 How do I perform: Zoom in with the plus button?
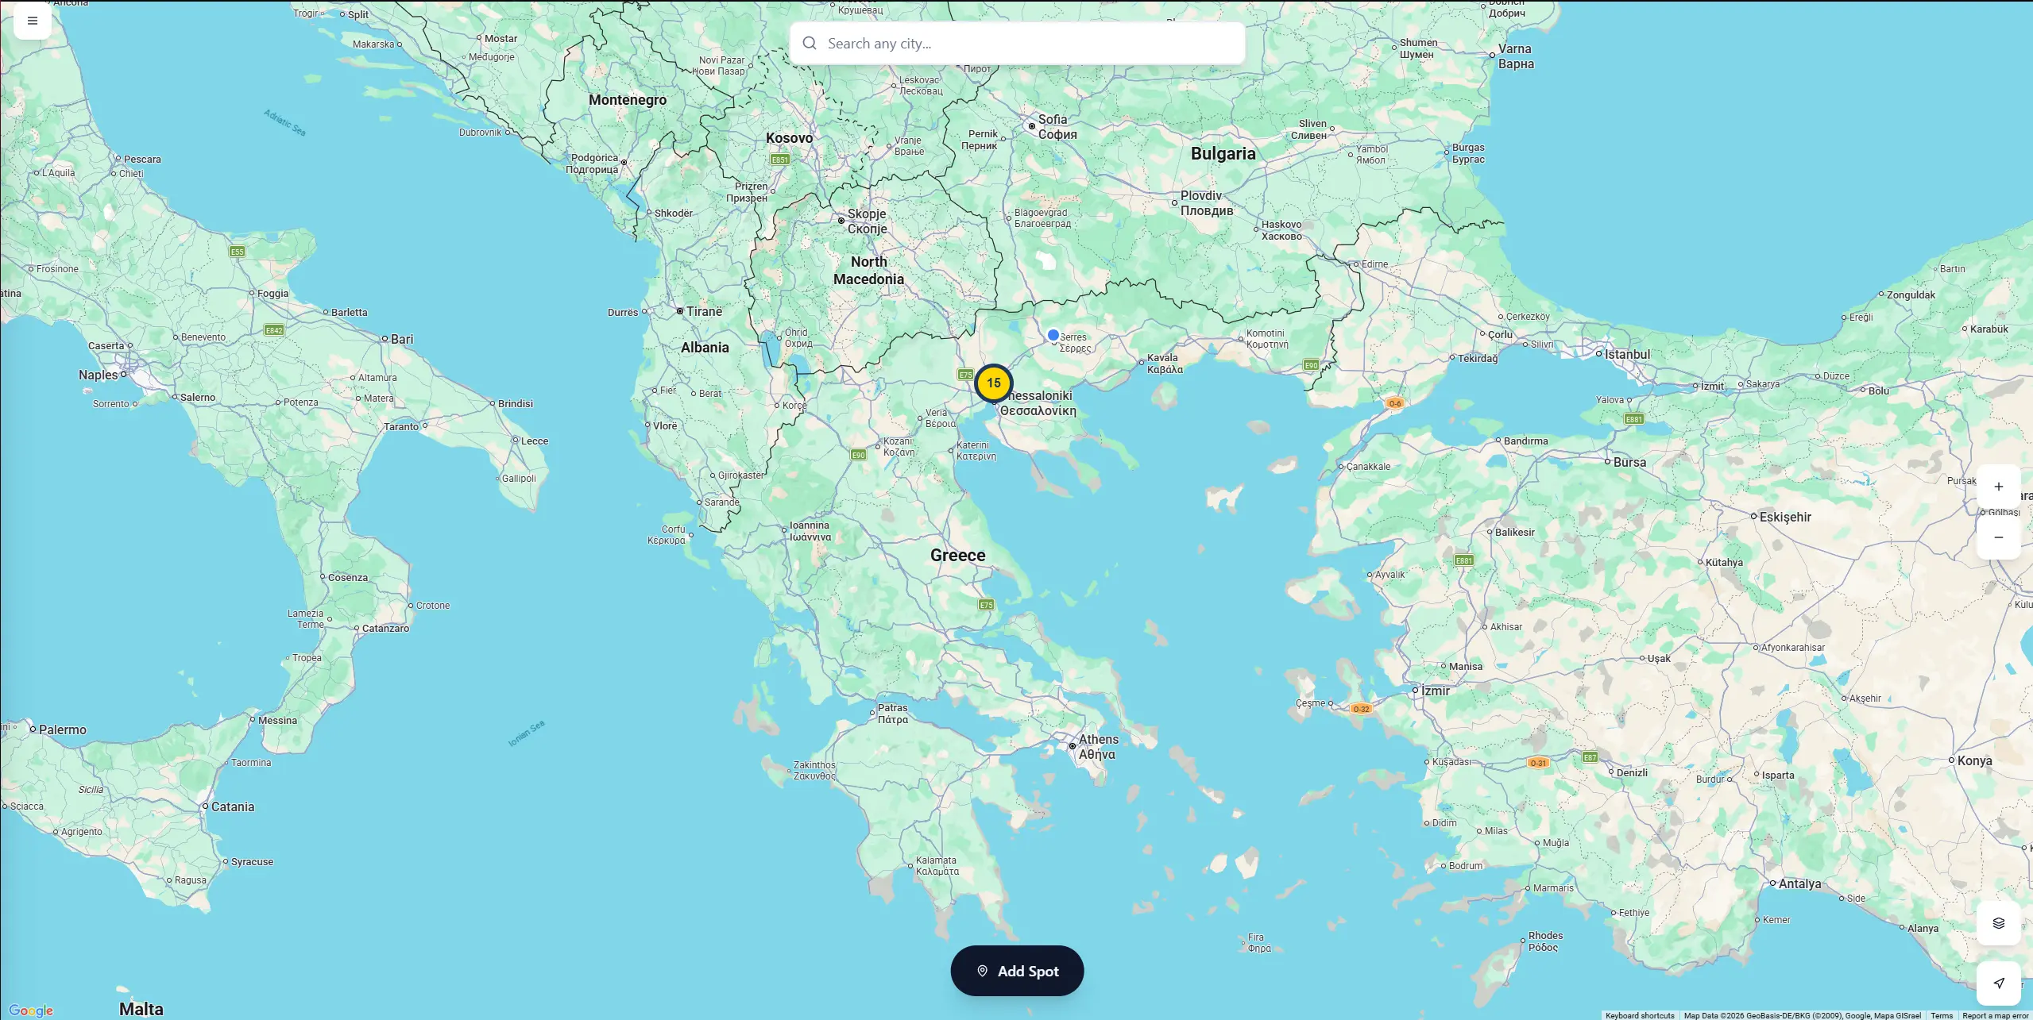click(1998, 487)
